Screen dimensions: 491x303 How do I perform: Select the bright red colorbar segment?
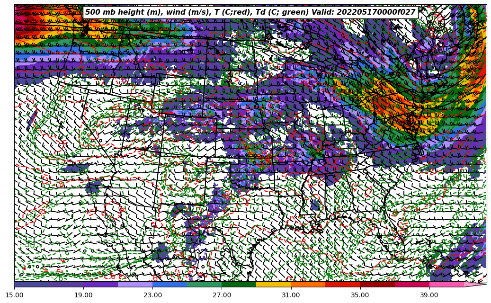(343, 284)
